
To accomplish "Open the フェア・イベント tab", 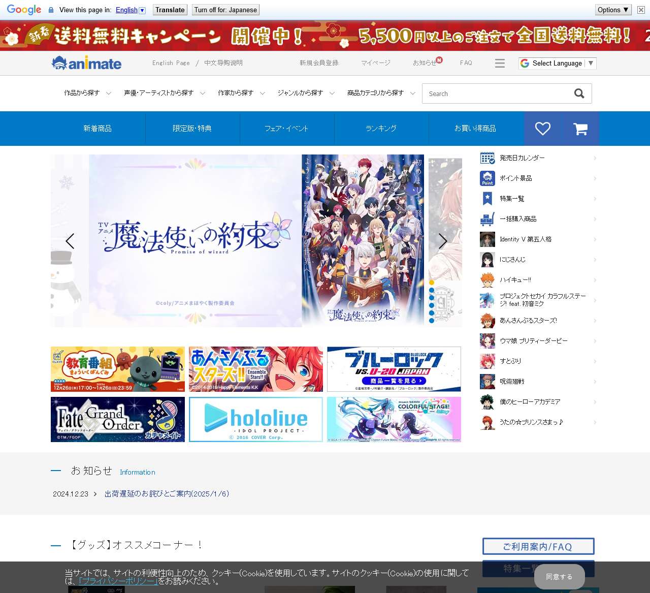I will coord(287,129).
